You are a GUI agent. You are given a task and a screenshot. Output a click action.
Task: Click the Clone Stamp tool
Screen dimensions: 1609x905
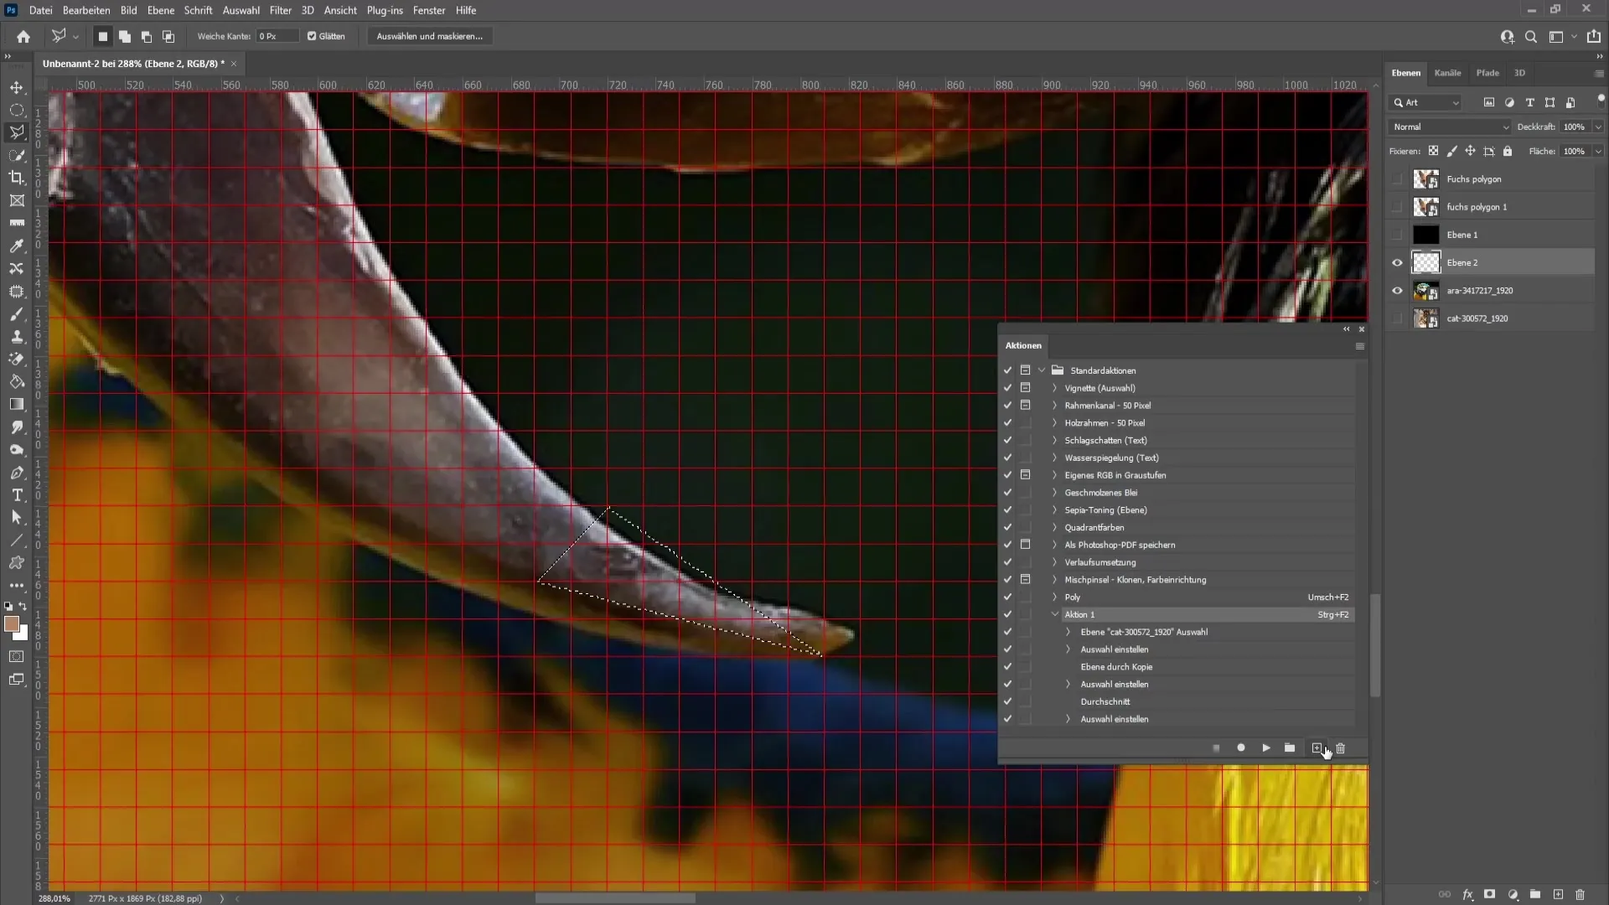pos(17,337)
